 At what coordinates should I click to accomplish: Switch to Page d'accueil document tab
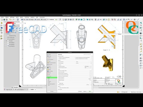[x=9, y=89]
